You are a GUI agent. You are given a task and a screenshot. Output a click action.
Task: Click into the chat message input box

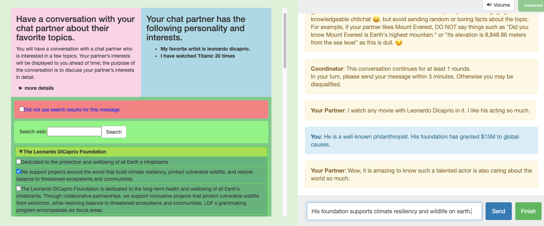(394, 211)
